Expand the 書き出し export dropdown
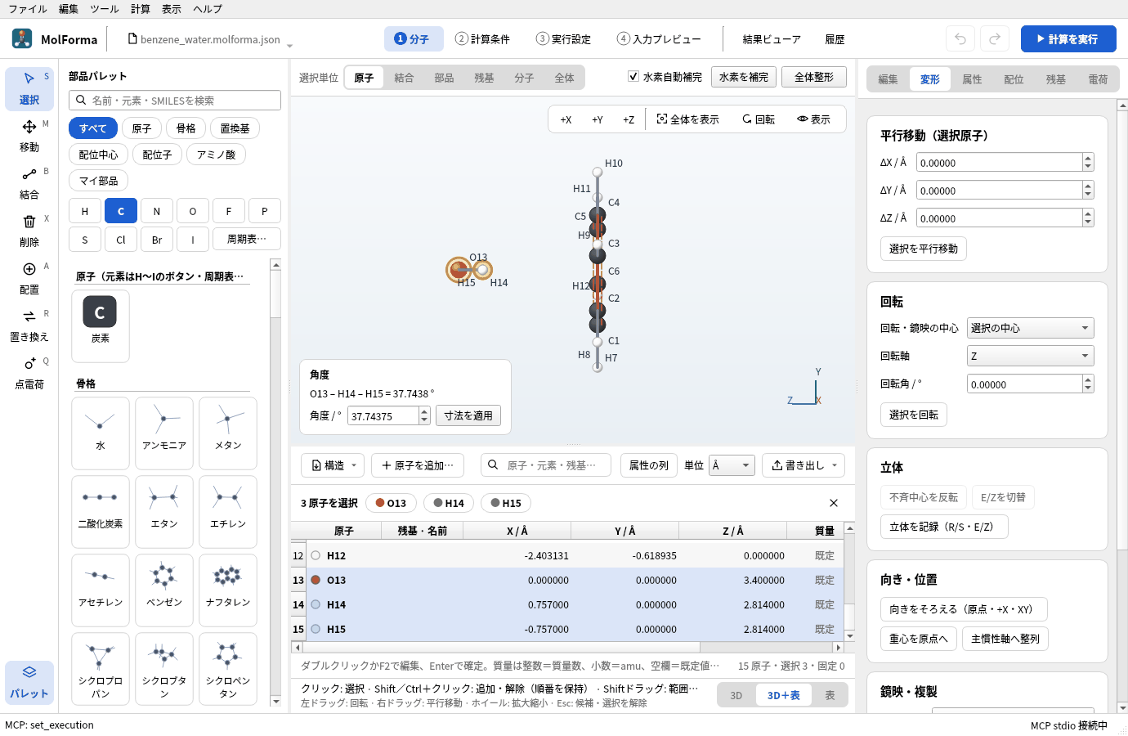1128x736 pixels. click(803, 465)
